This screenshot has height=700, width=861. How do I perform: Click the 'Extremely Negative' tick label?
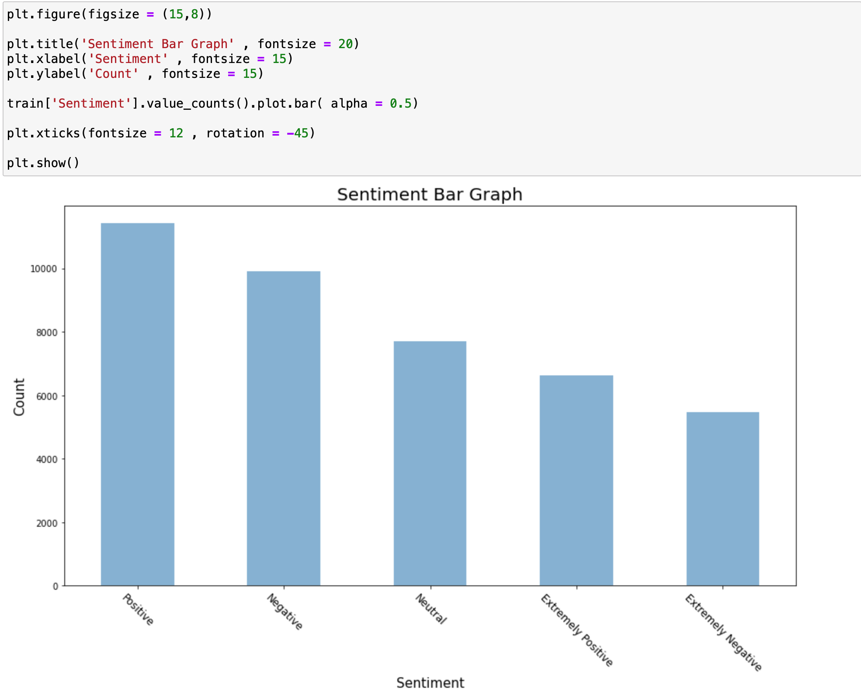tap(723, 632)
